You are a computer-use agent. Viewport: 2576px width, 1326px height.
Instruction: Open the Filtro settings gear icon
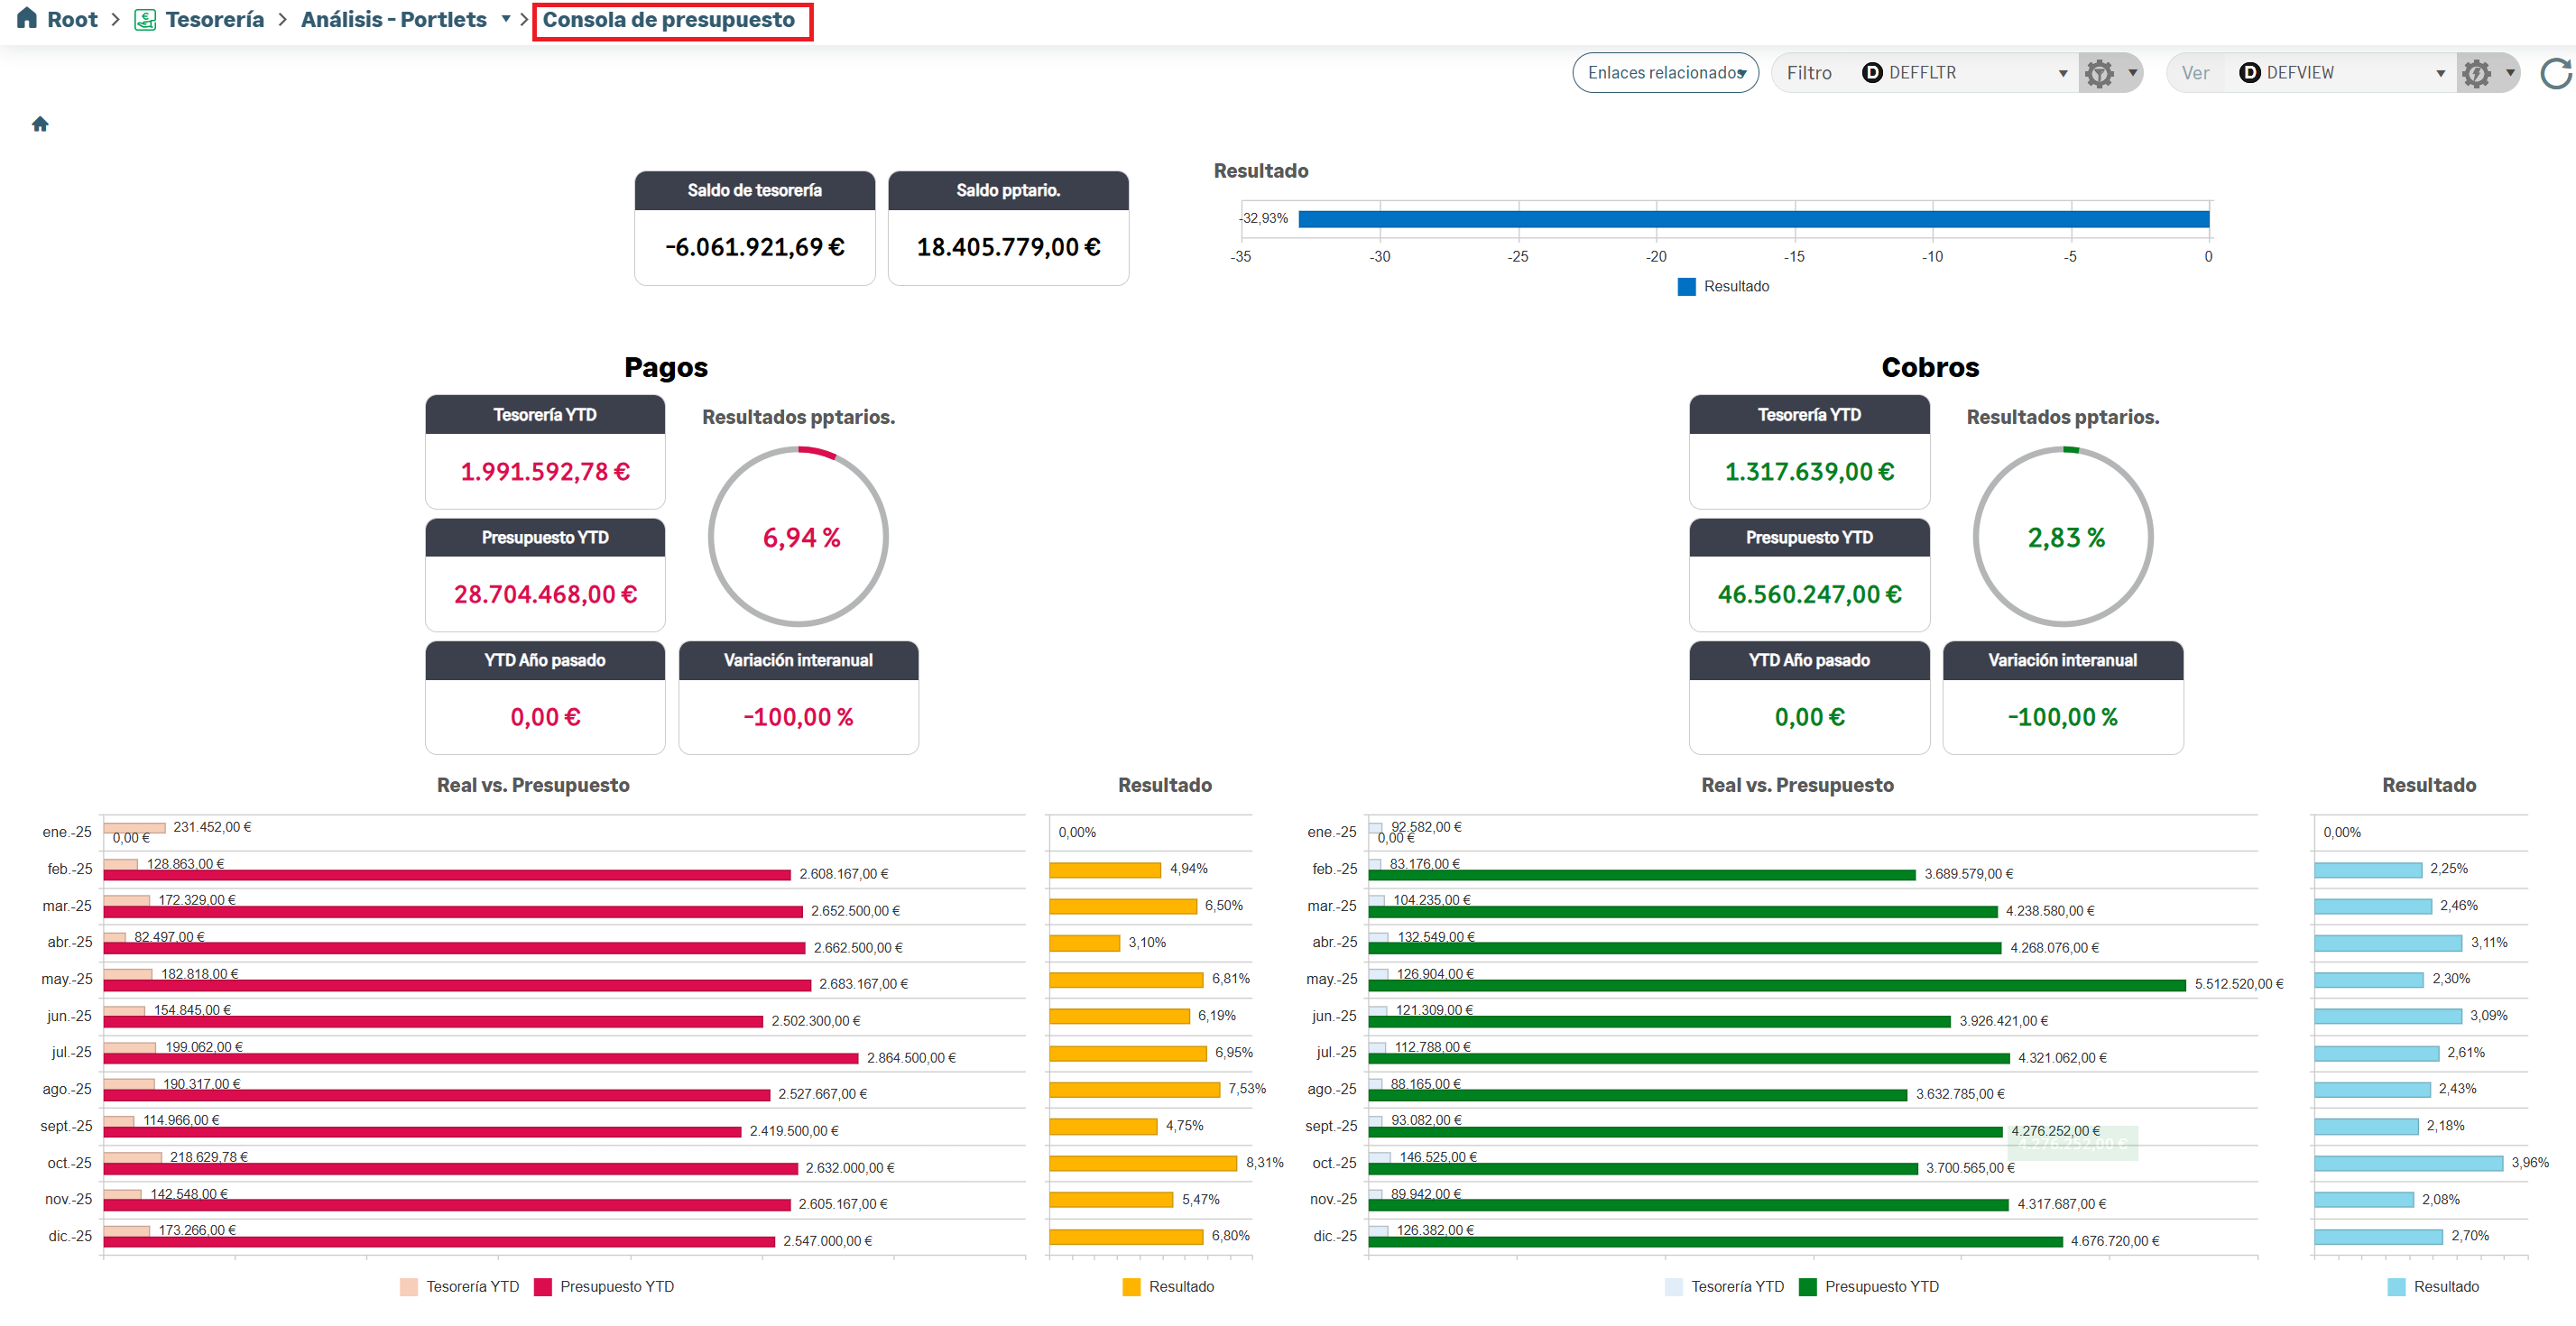[x=2099, y=73]
